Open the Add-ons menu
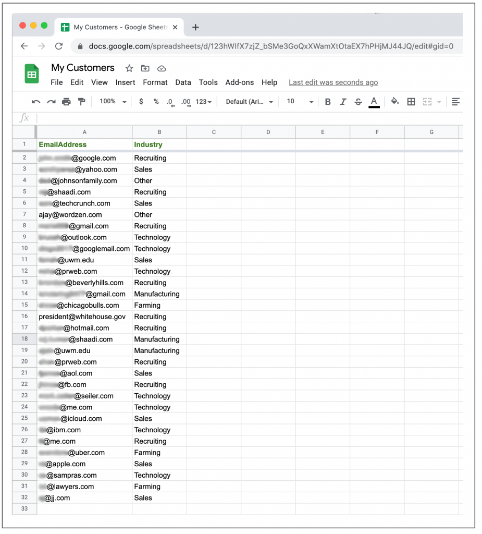Image resolution: width=482 pixels, height=534 pixels. point(239,82)
